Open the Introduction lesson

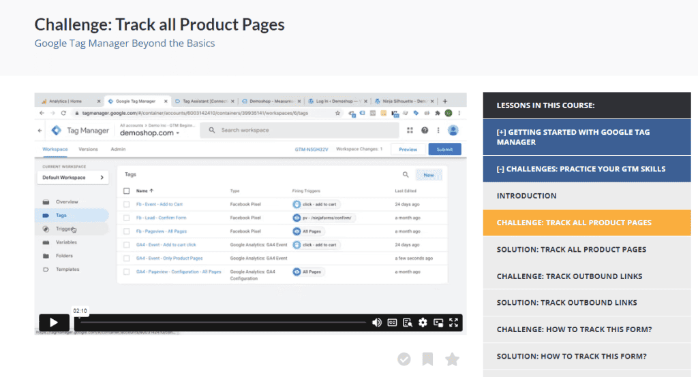587,195
